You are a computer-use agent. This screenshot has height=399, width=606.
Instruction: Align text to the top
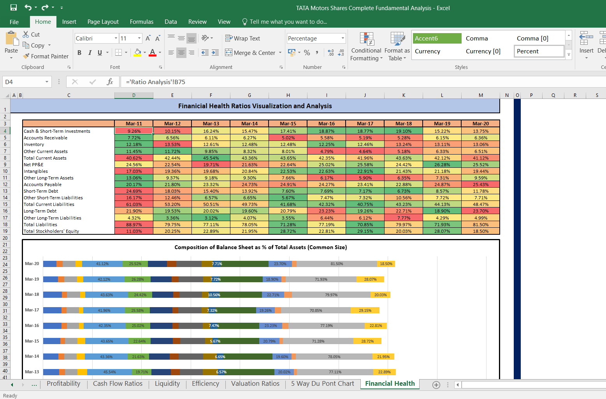click(171, 38)
